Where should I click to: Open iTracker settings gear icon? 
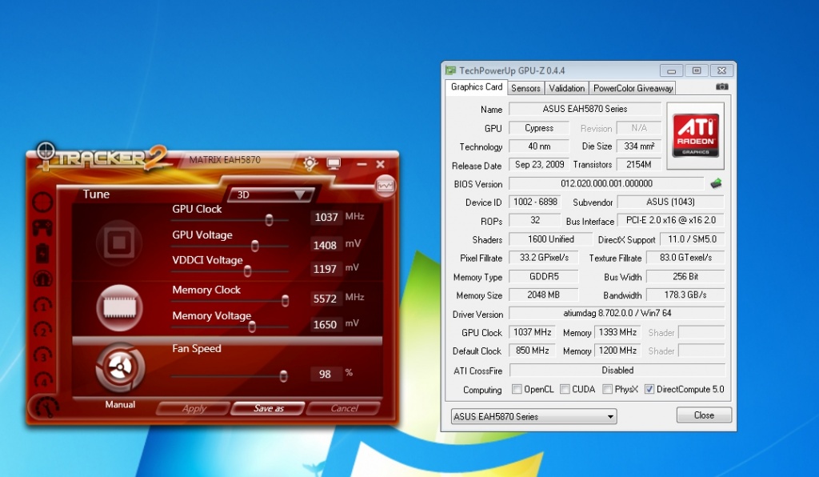pos(310,163)
